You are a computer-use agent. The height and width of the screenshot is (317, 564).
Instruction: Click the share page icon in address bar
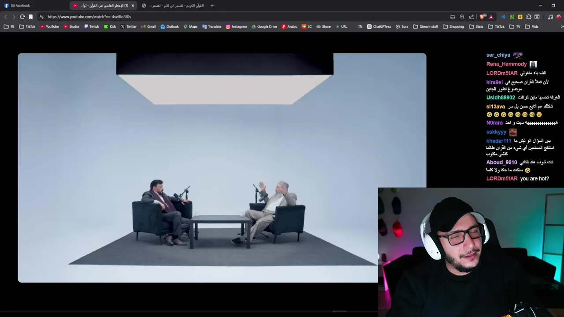471,17
